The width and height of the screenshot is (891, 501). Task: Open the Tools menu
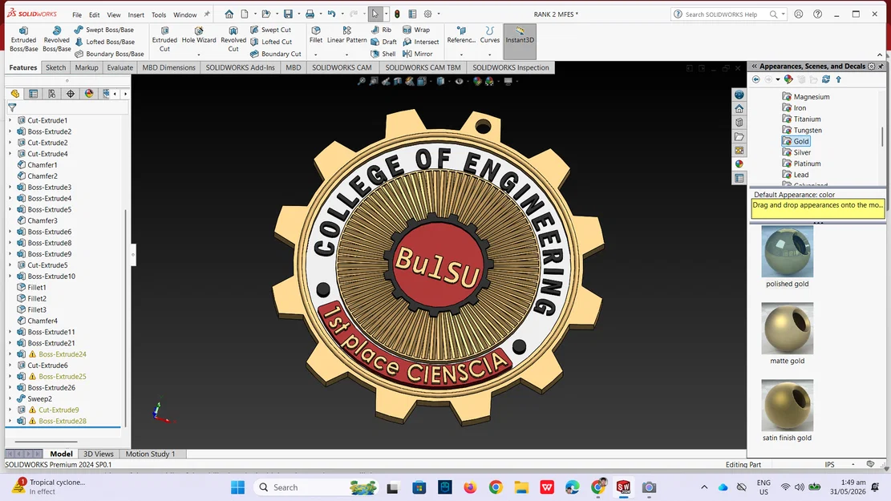coord(159,14)
